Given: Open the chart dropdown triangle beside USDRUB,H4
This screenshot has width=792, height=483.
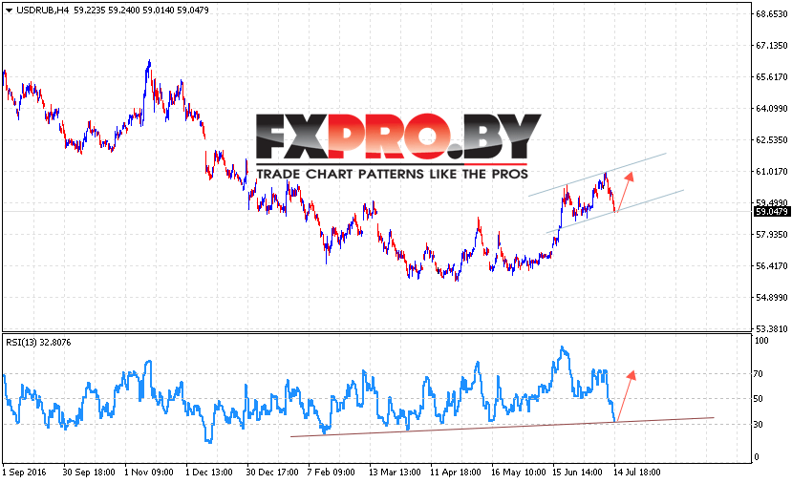Looking at the screenshot, I should [x=9, y=10].
